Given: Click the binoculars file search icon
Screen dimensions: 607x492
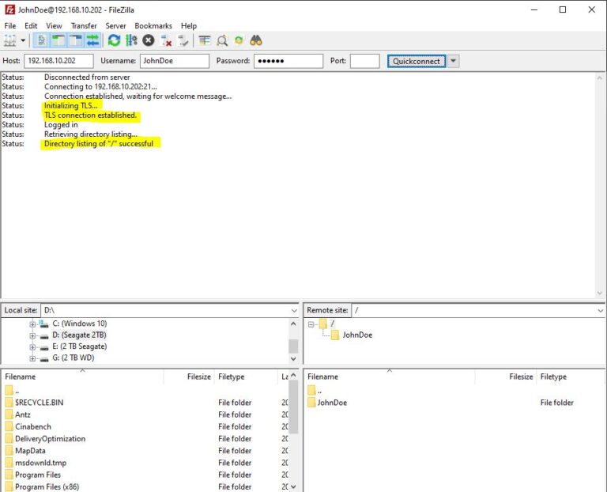Looking at the screenshot, I should tap(256, 40).
